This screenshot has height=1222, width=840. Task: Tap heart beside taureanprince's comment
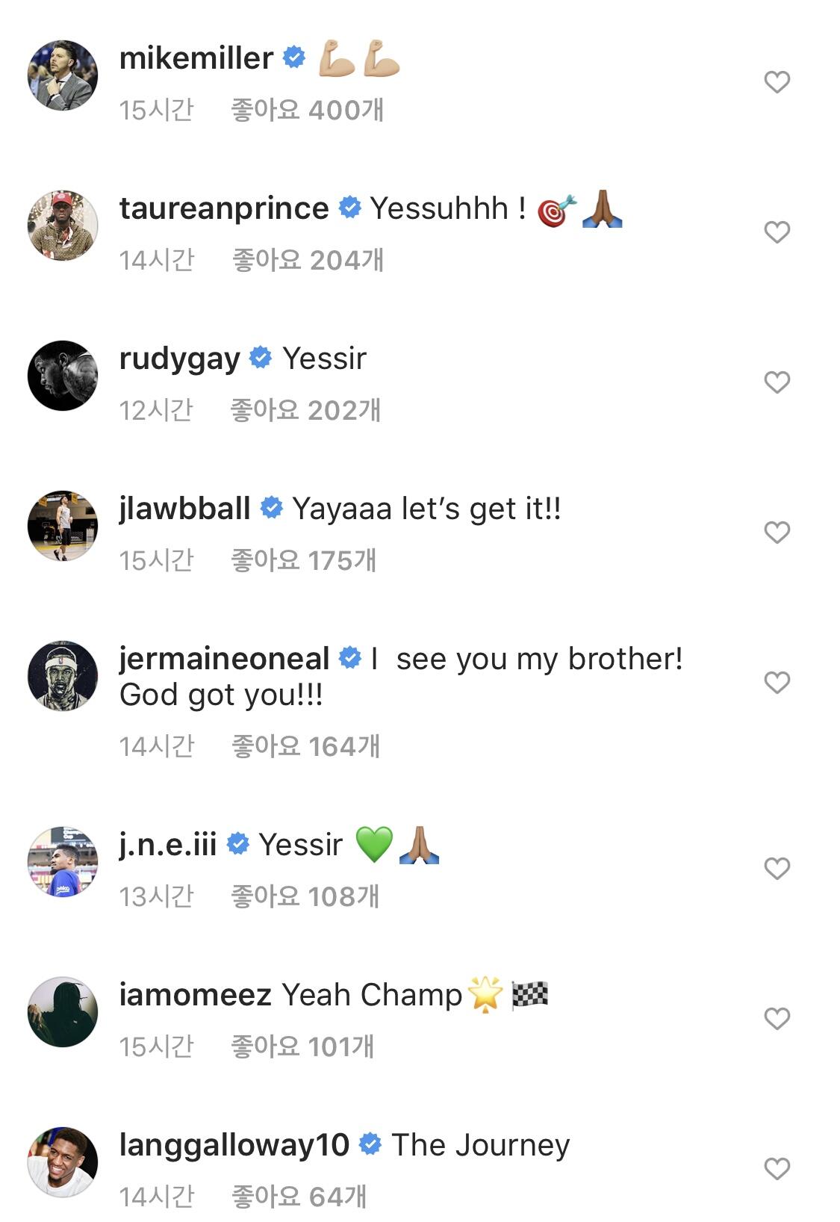[x=777, y=232]
